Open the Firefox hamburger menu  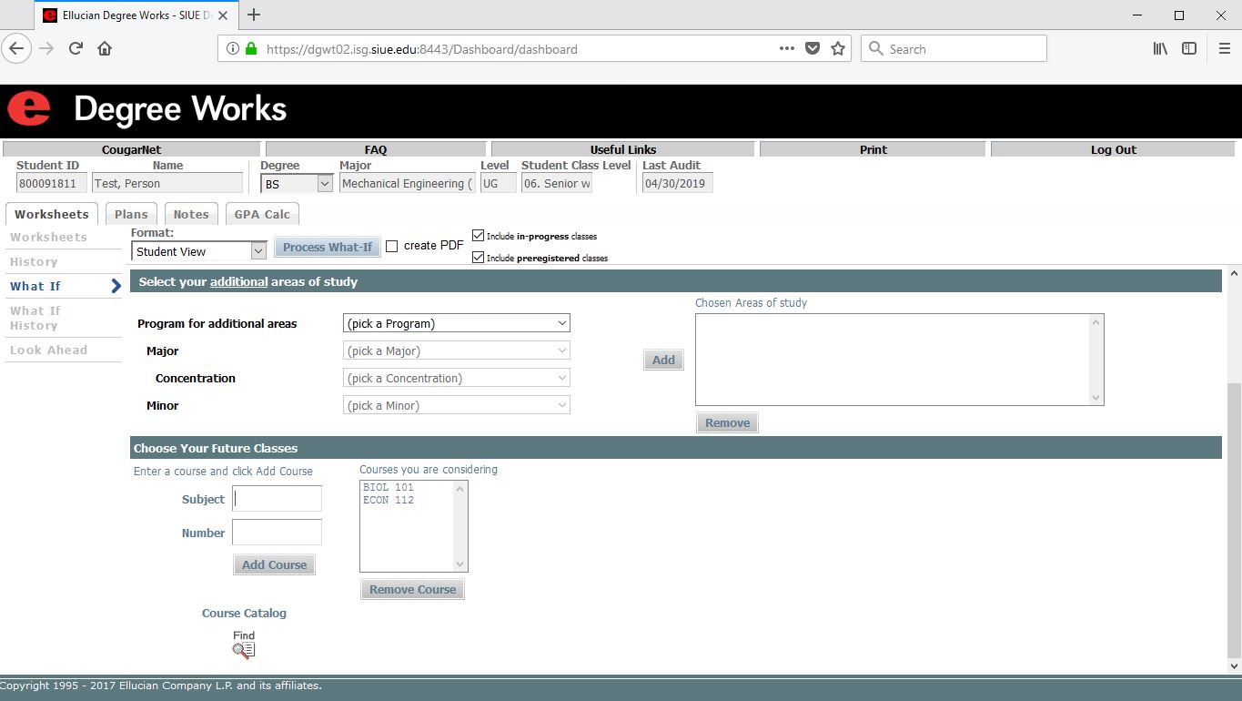(1224, 49)
